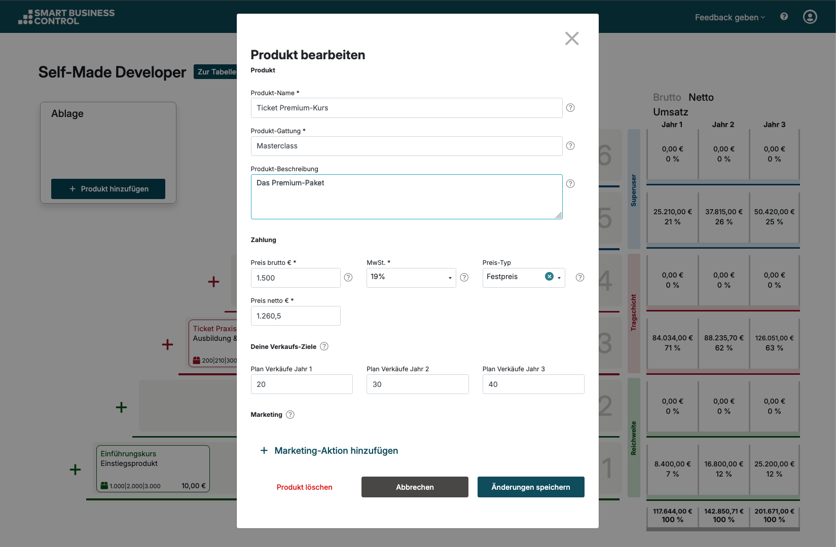836x547 pixels.
Task: Click the 16.800,00 € Jahr 2 cell
Action: pyautogui.click(x=723, y=469)
